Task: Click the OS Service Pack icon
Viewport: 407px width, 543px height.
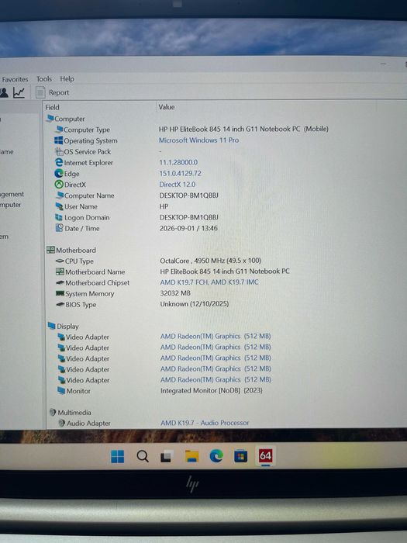Action: (59, 151)
